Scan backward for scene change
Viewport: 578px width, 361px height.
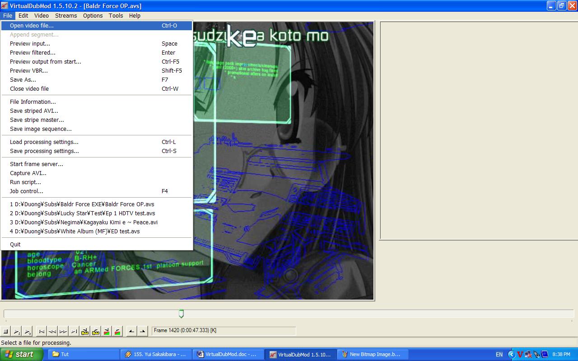click(x=107, y=331)
